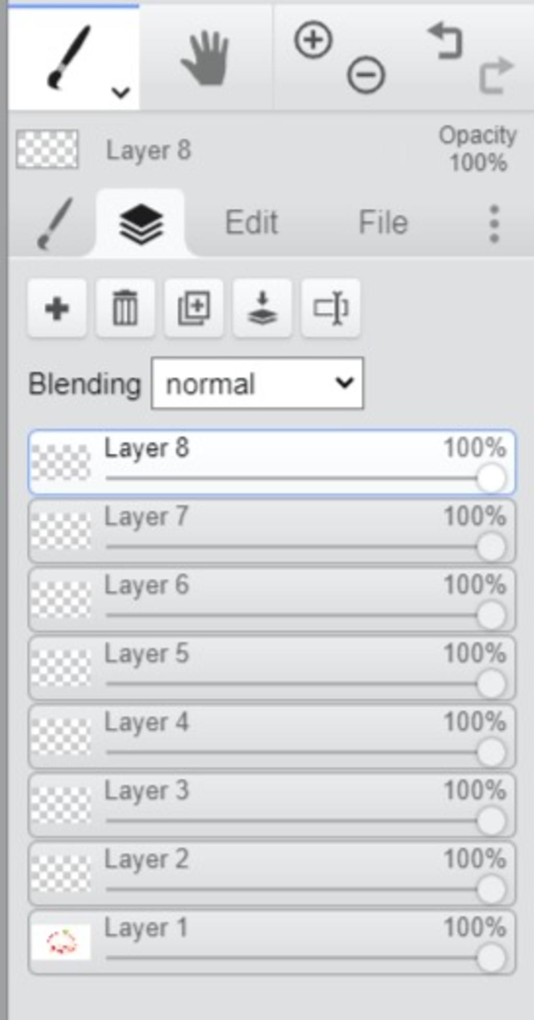Open the Layers tab
534x1020 pixels.
pos(141,224)
